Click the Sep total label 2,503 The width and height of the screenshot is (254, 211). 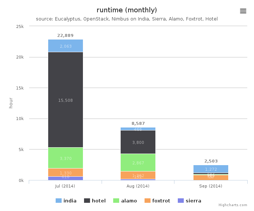(x=211, y=161)
